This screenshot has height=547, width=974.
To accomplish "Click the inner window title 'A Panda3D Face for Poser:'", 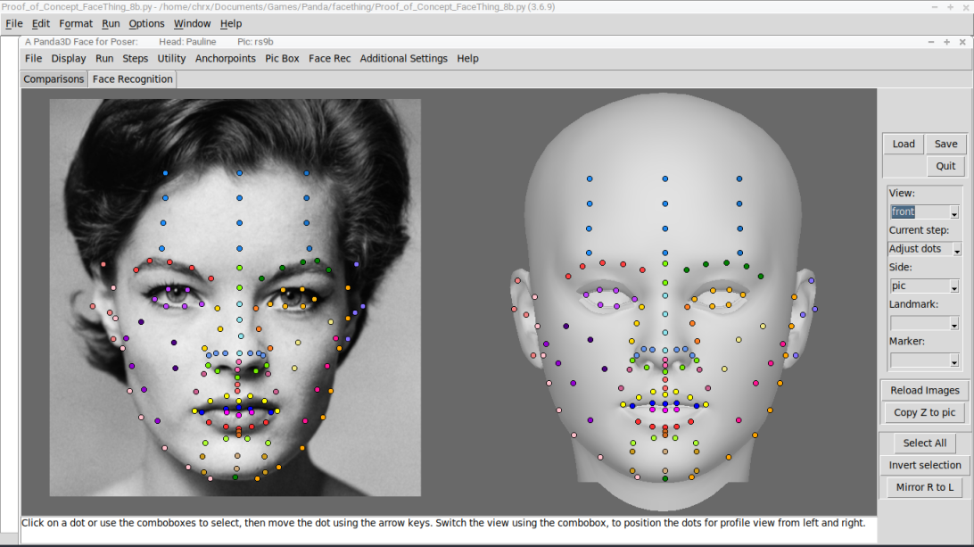I will [x=81, y=42].
